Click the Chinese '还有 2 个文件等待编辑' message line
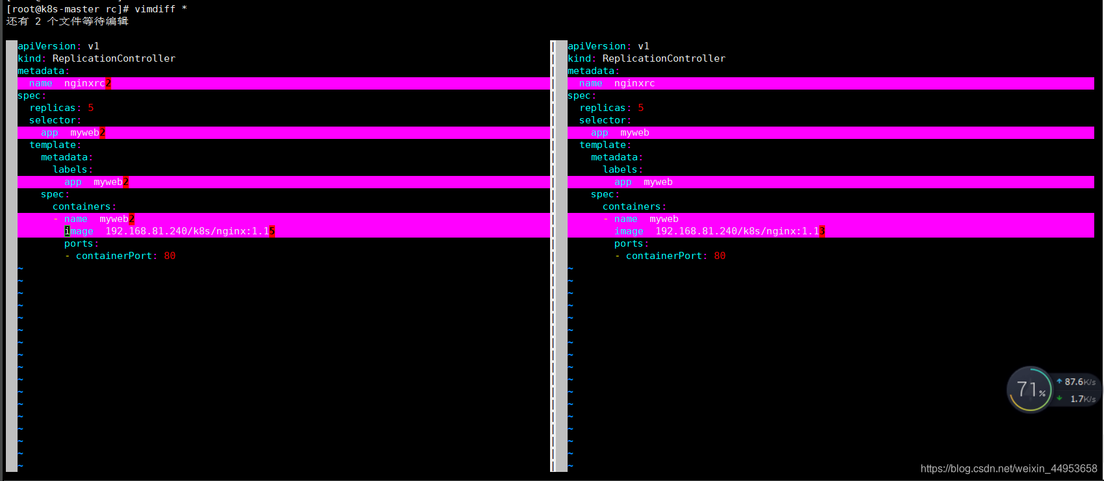1104x481 pixels. point(67,21)
